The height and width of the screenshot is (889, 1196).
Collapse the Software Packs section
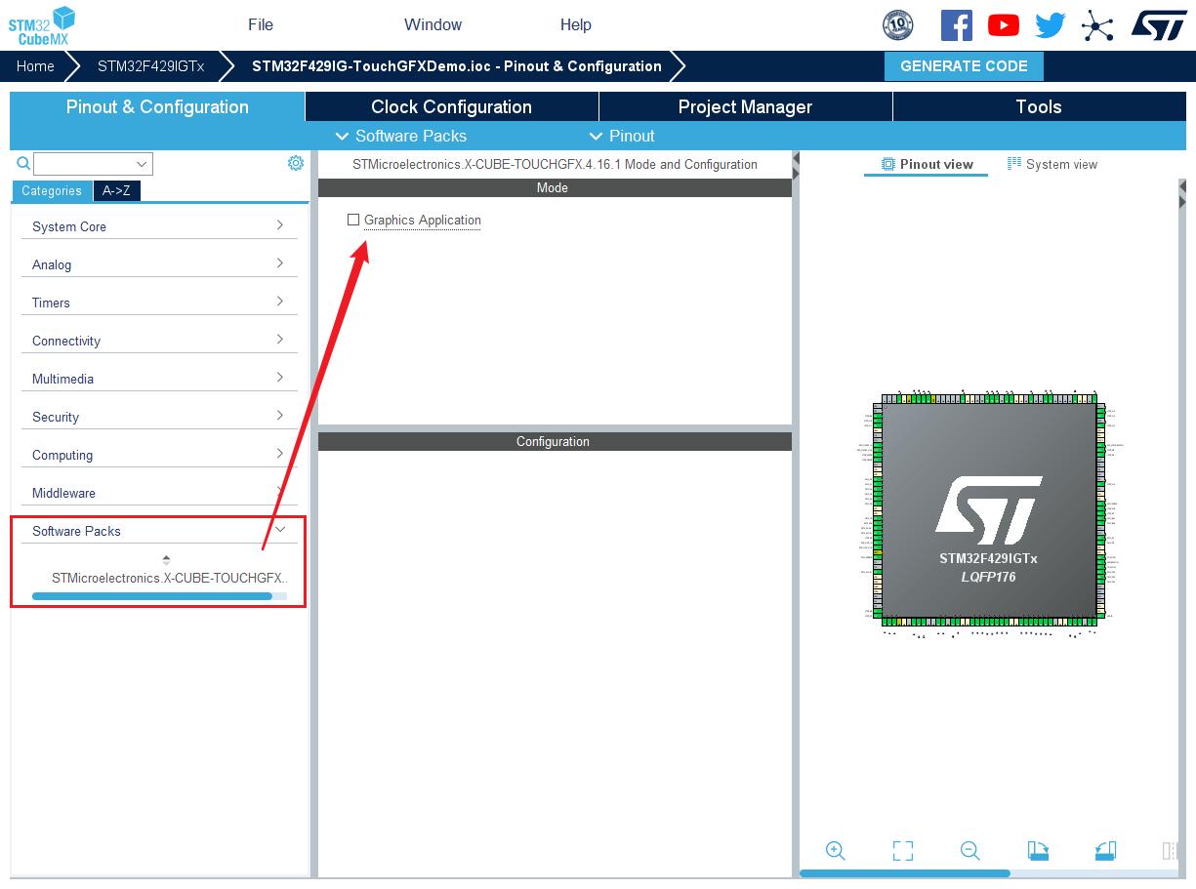pos(280,529)
